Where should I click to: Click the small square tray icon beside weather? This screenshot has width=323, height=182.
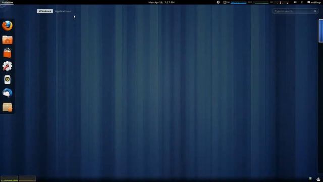(x=310, y=178)
